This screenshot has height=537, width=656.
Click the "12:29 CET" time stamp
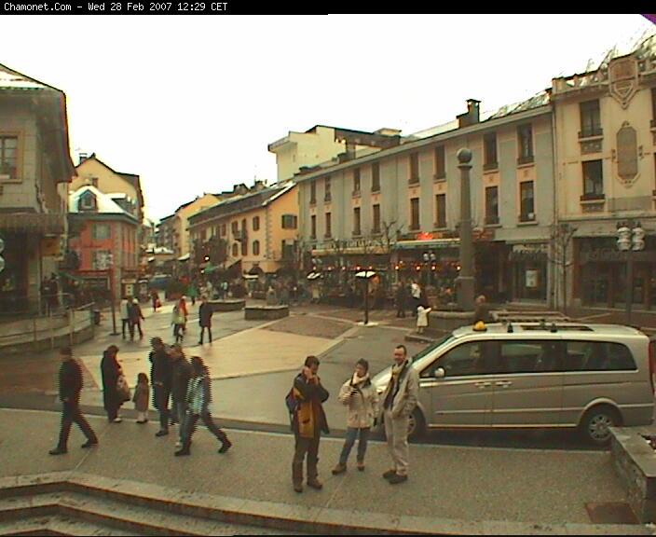202,7
